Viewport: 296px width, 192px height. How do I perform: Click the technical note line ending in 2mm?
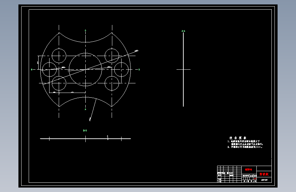click(245, 147)
